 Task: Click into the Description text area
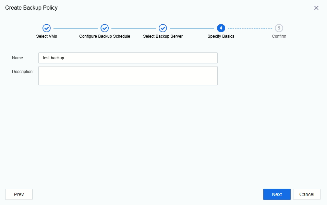coord(128,76)
